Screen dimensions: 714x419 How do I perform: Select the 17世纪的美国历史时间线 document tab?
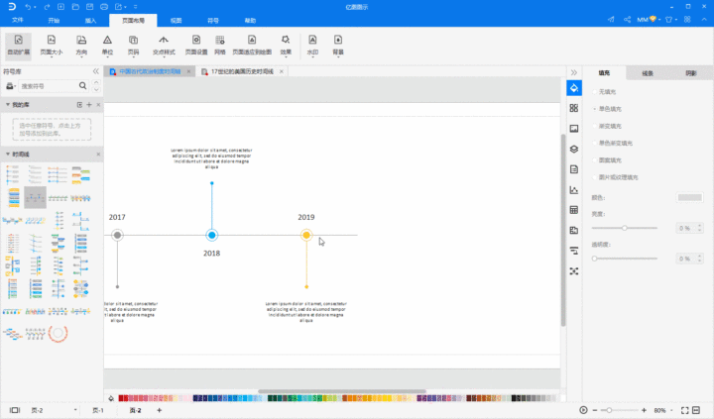(242, 71)
